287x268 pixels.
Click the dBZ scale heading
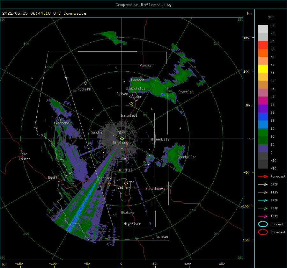(270, 17)
